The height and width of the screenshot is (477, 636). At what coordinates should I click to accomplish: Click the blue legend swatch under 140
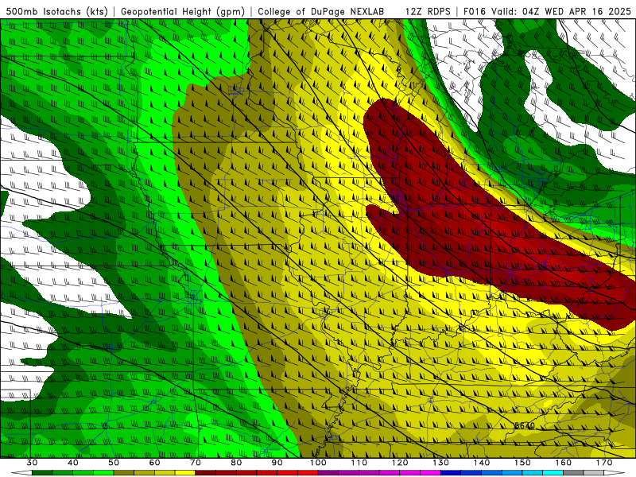pyautogui.click(x=491, y=473)
